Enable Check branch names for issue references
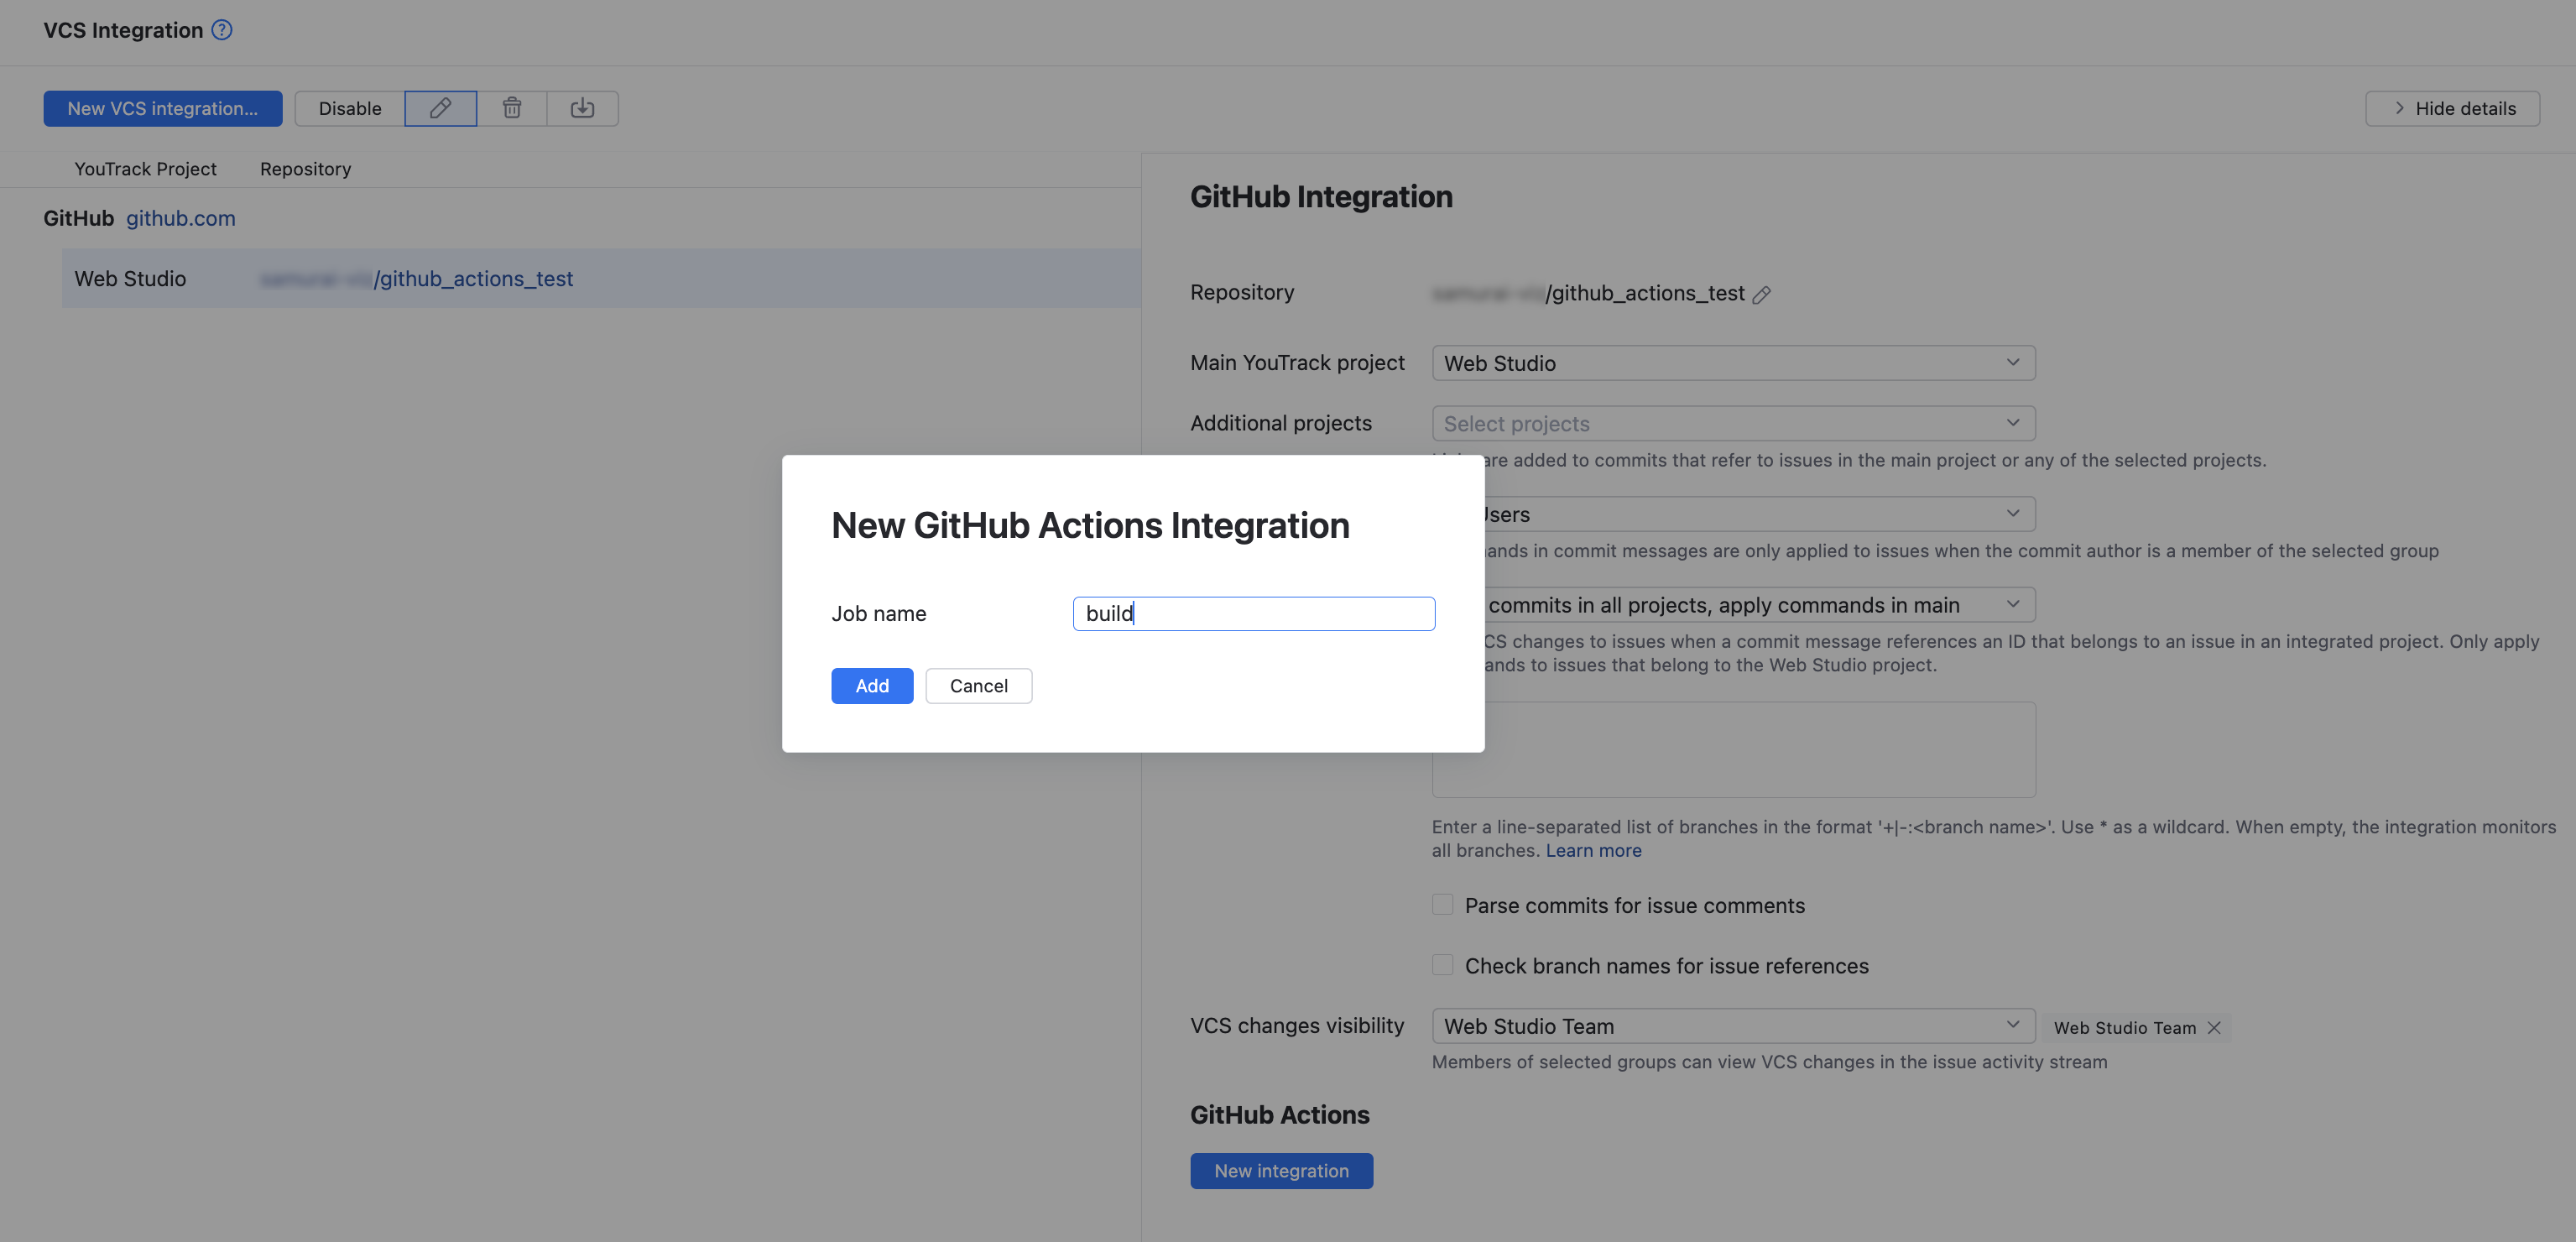Viewport: 2576px width, 1242px height. 1442,965
